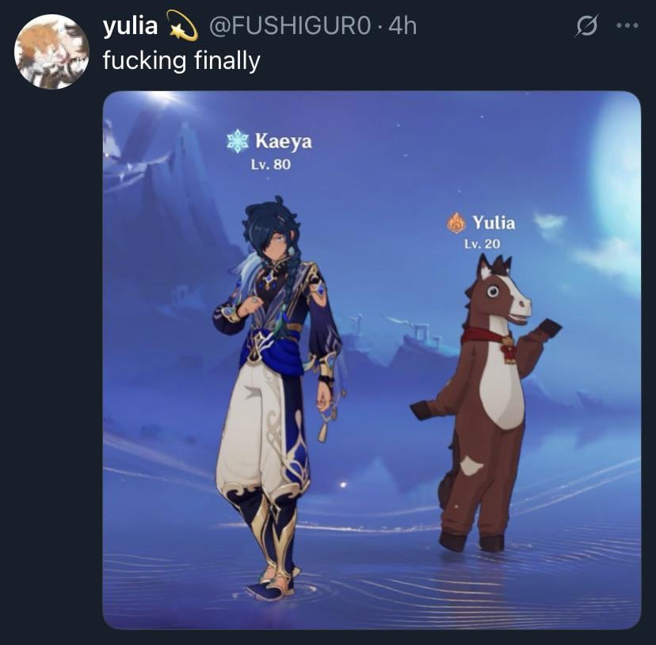
Task: Select the tweet text 'fucking finally'
Action: coord(181,61)
